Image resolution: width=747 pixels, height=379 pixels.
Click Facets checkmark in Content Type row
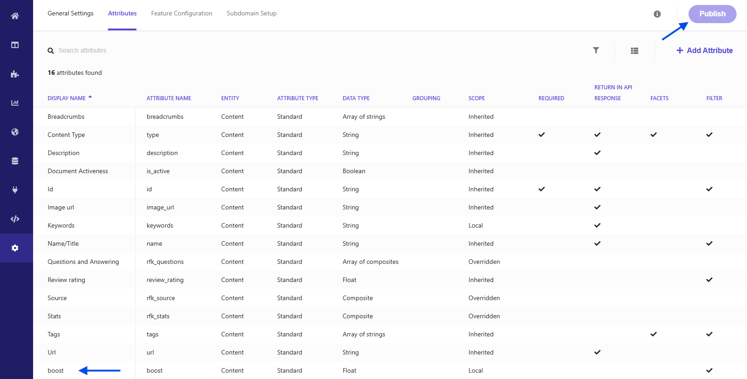point(654,135)
